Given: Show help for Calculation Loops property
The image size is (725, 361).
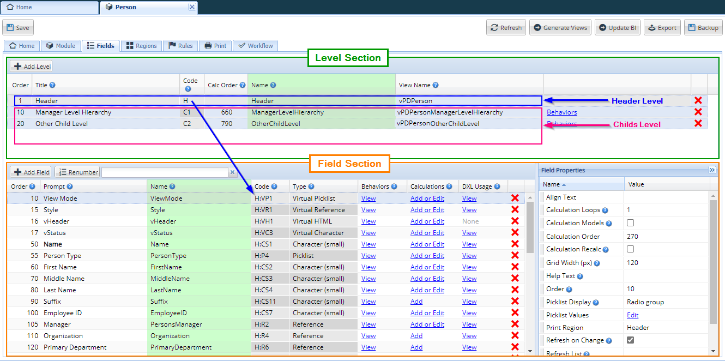Looking at the screenshot, I should click(605, 210).
